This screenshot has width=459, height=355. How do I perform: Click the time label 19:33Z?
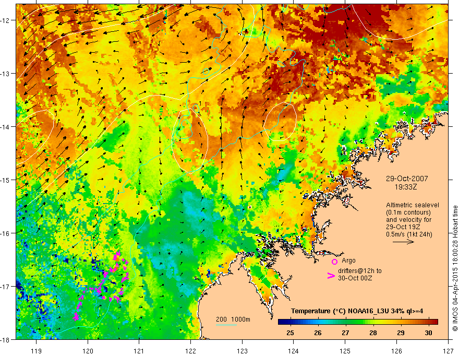pyautogui.click(x=405, y=186)
